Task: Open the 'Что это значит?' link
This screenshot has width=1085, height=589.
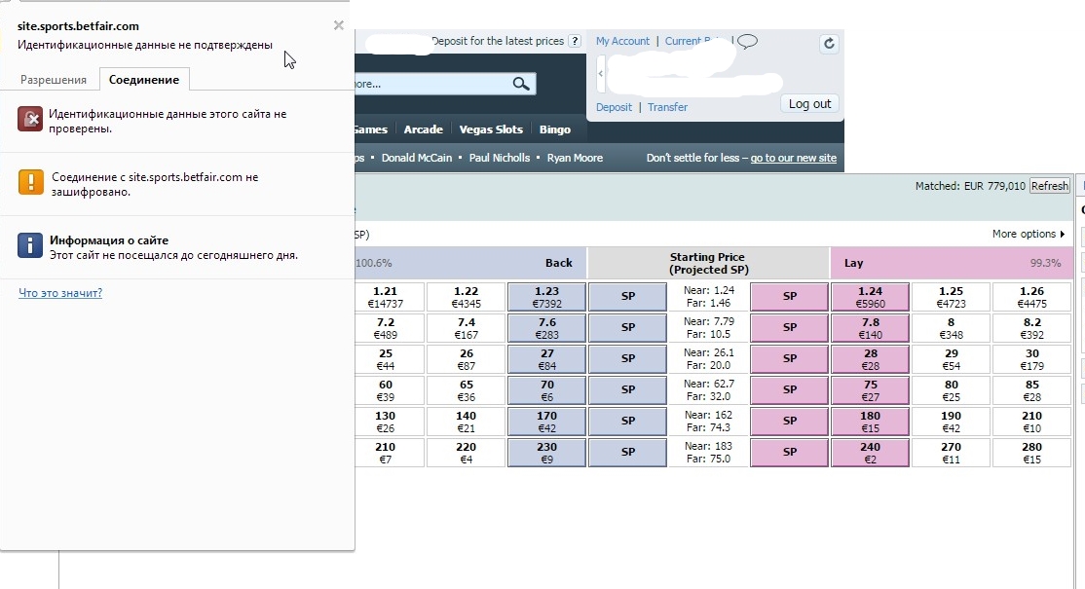Action: (x=60, y=293)
